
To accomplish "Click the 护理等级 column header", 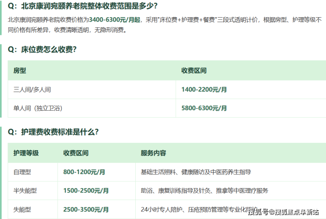I will pyautogui.click(x=26, y=153).
